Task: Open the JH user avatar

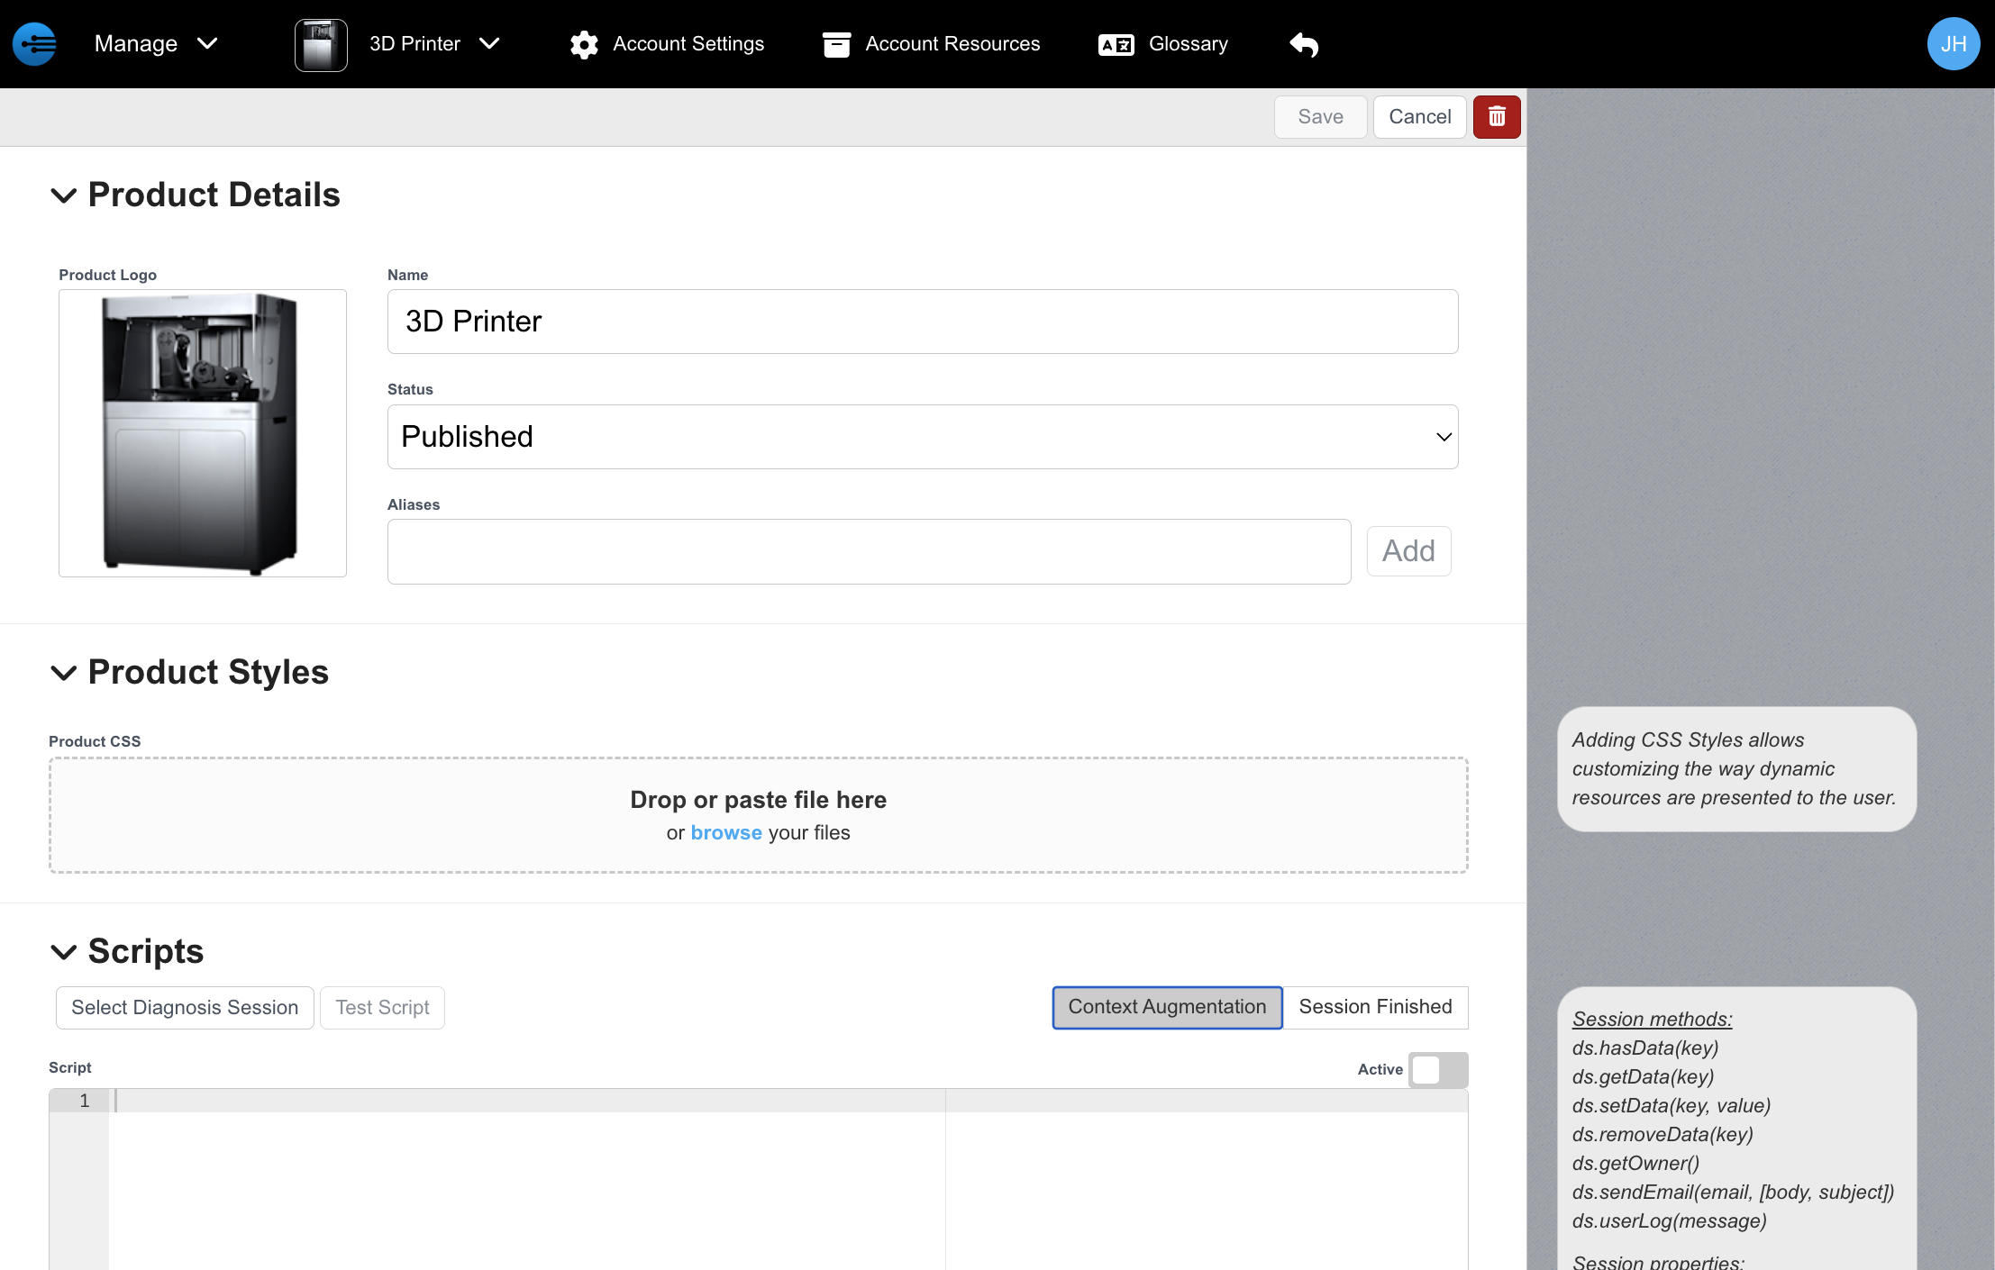Action: click(x=1953, y=44)
